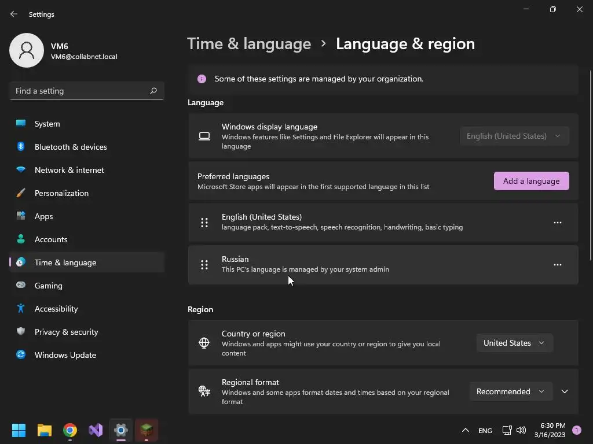
Task: Click Time & language breadcrumb link
Action: (249, 44)
